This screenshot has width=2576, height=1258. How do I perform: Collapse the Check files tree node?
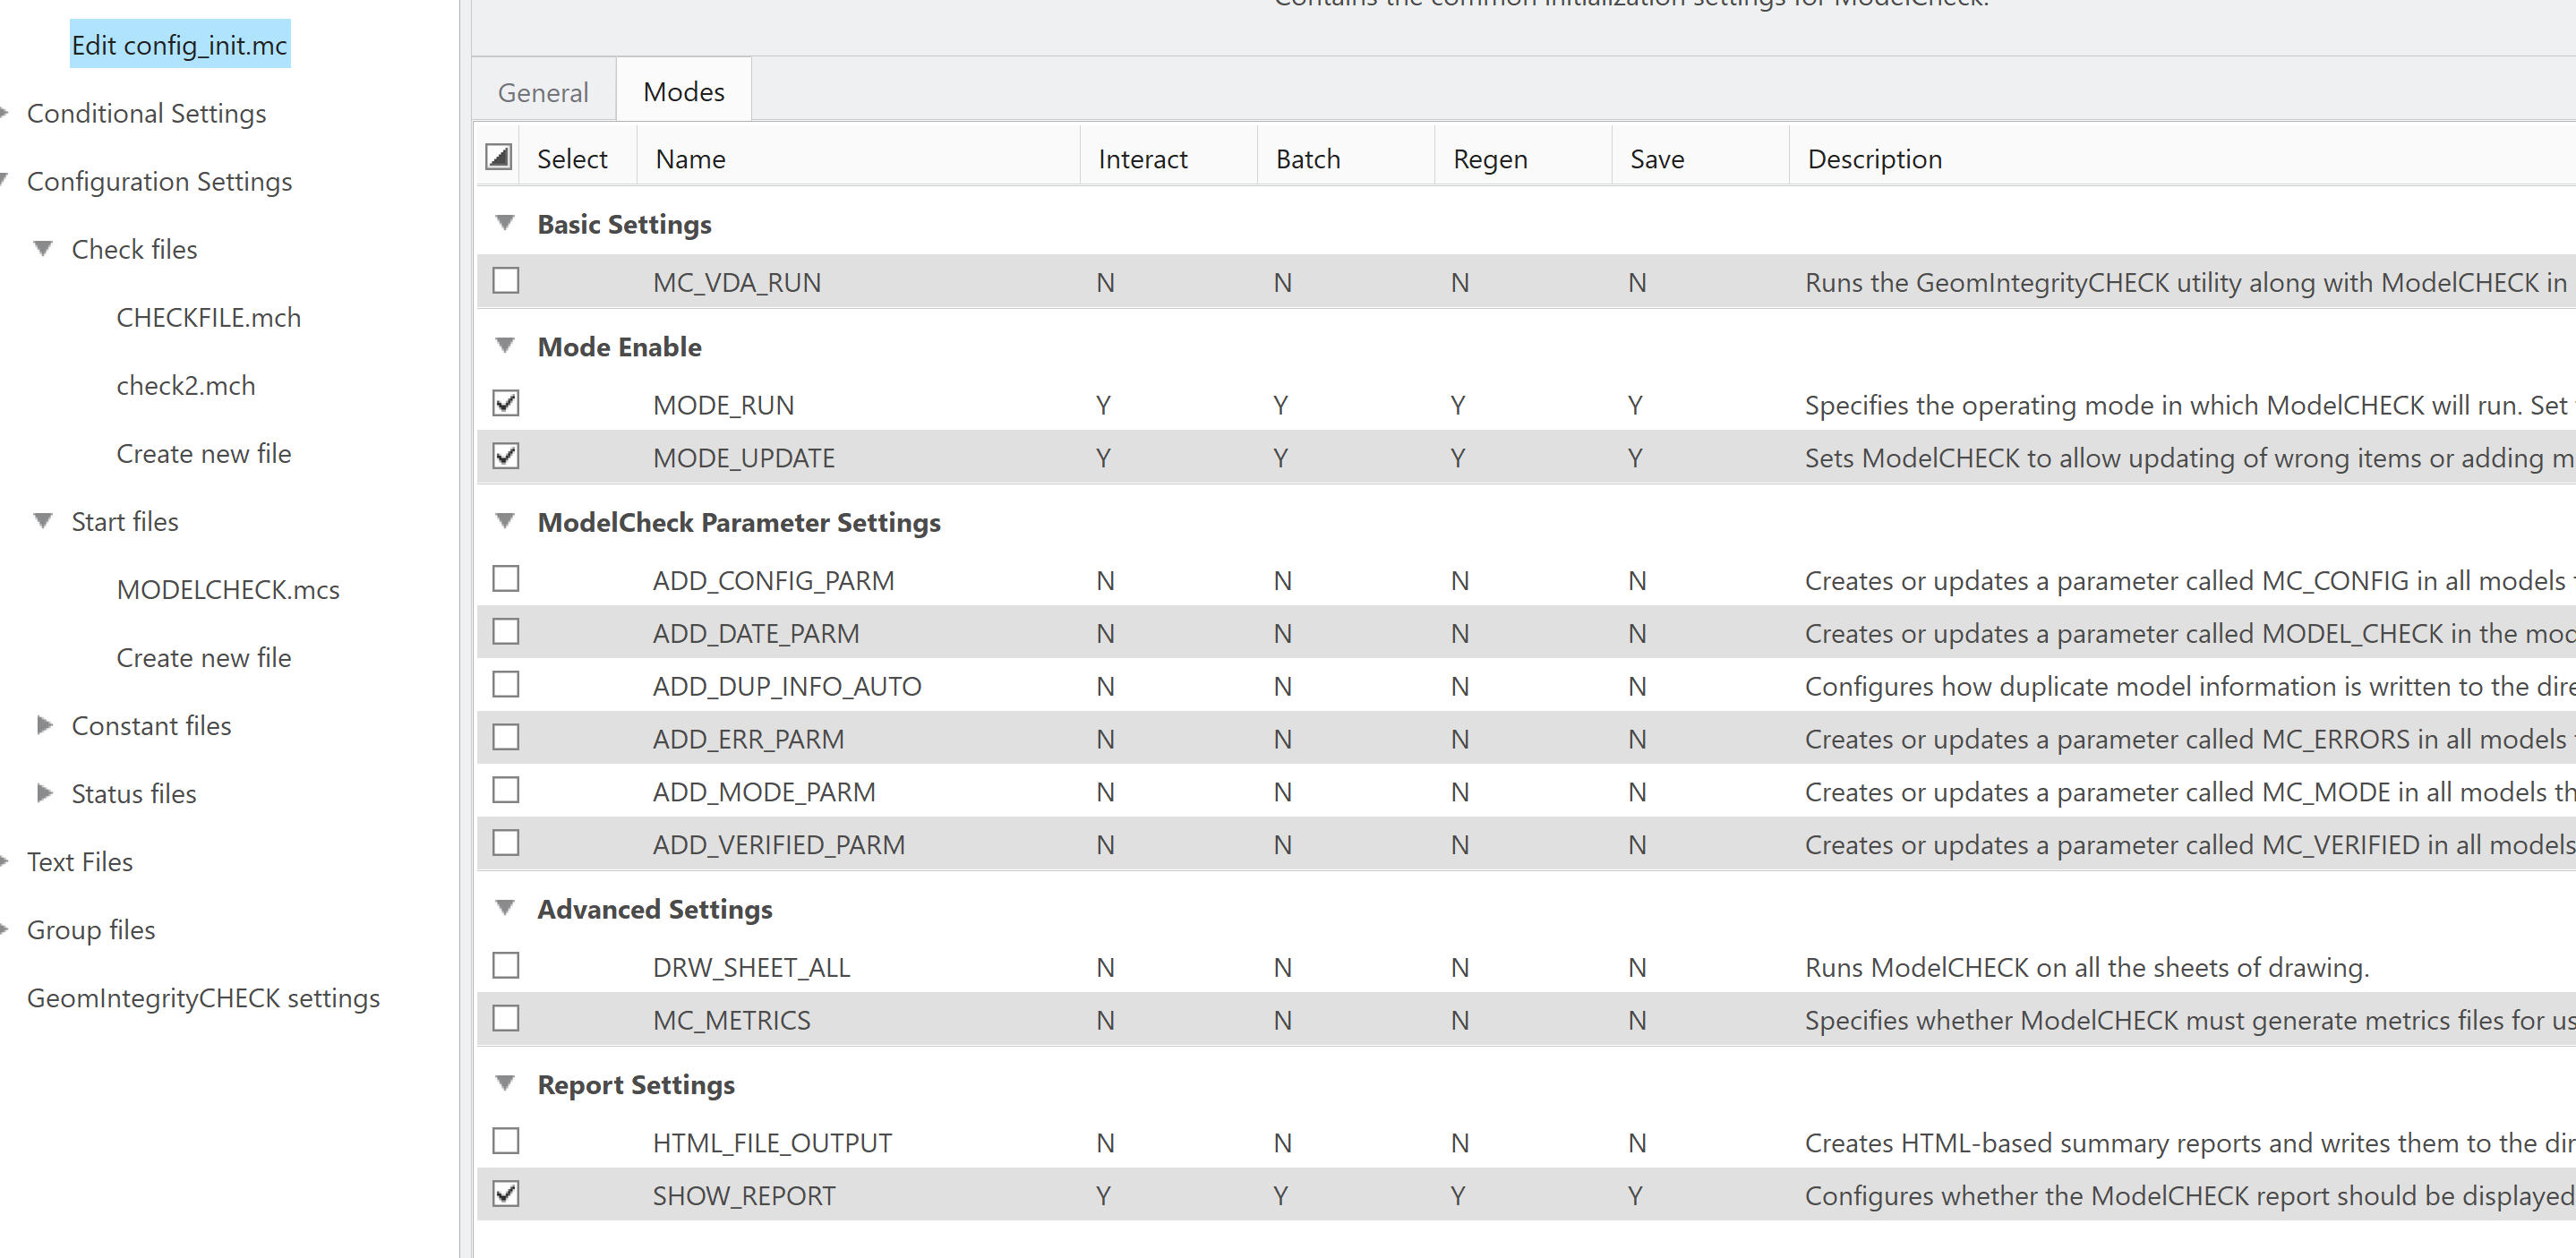42,248
